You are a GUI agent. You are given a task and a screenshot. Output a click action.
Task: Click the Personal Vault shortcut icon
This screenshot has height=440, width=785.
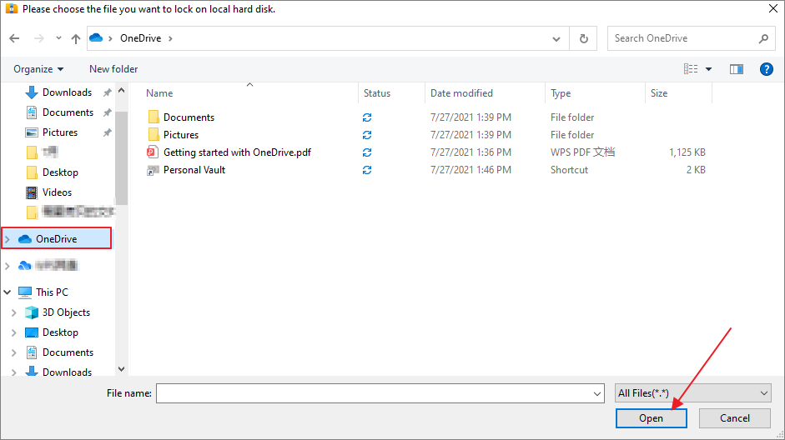click(x=153, y=171)
